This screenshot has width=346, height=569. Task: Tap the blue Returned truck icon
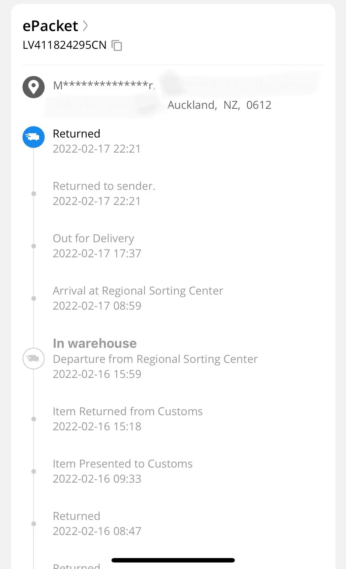(34, 137)
